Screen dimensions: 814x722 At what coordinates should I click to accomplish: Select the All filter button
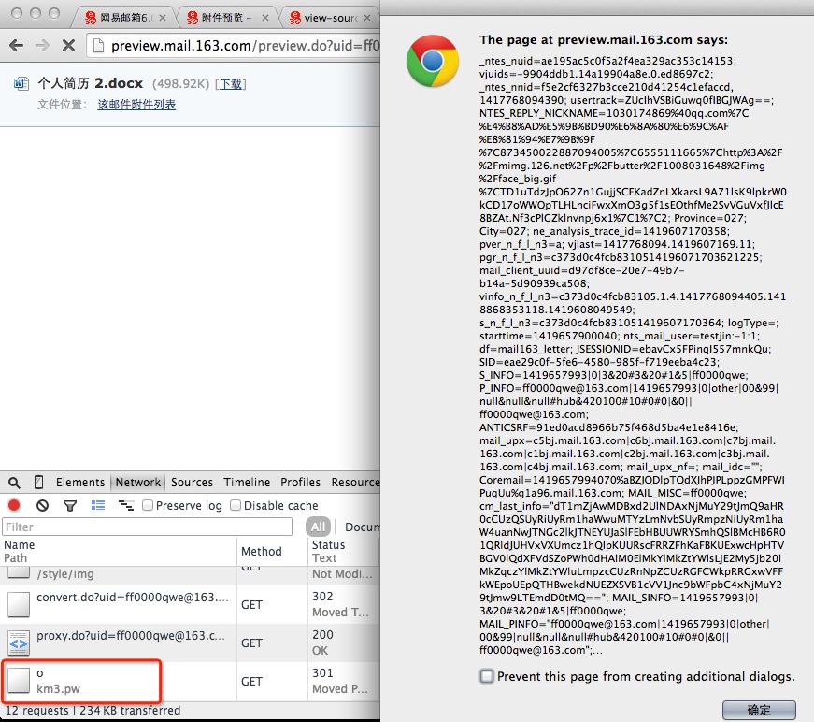319,527
